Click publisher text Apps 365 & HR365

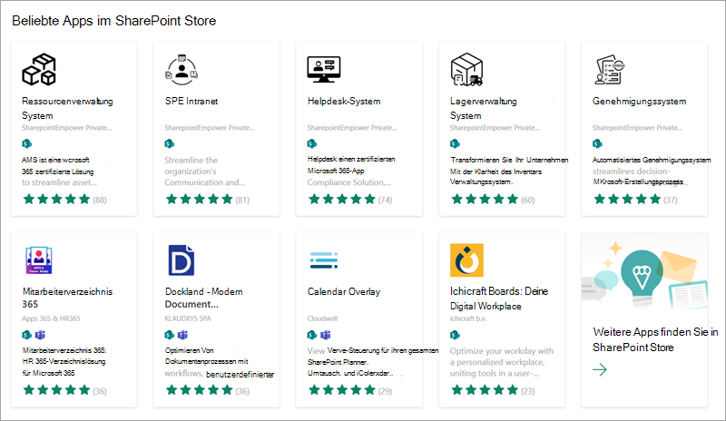51,318
